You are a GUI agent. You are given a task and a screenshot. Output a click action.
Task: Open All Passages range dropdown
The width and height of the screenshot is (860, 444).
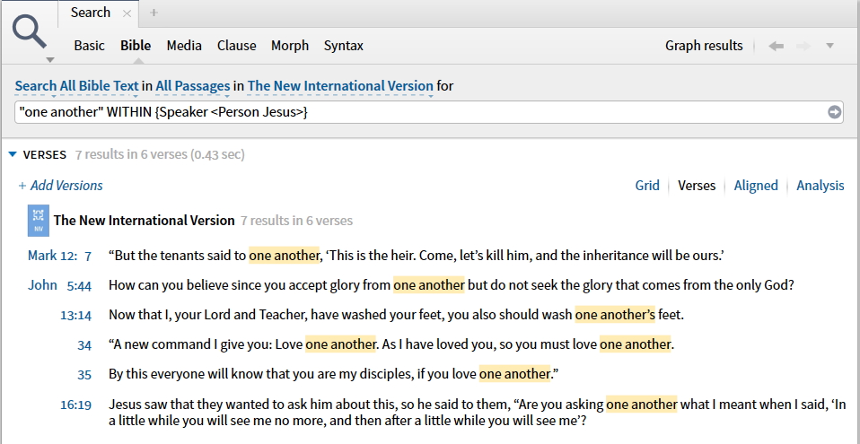coord(192,86)
